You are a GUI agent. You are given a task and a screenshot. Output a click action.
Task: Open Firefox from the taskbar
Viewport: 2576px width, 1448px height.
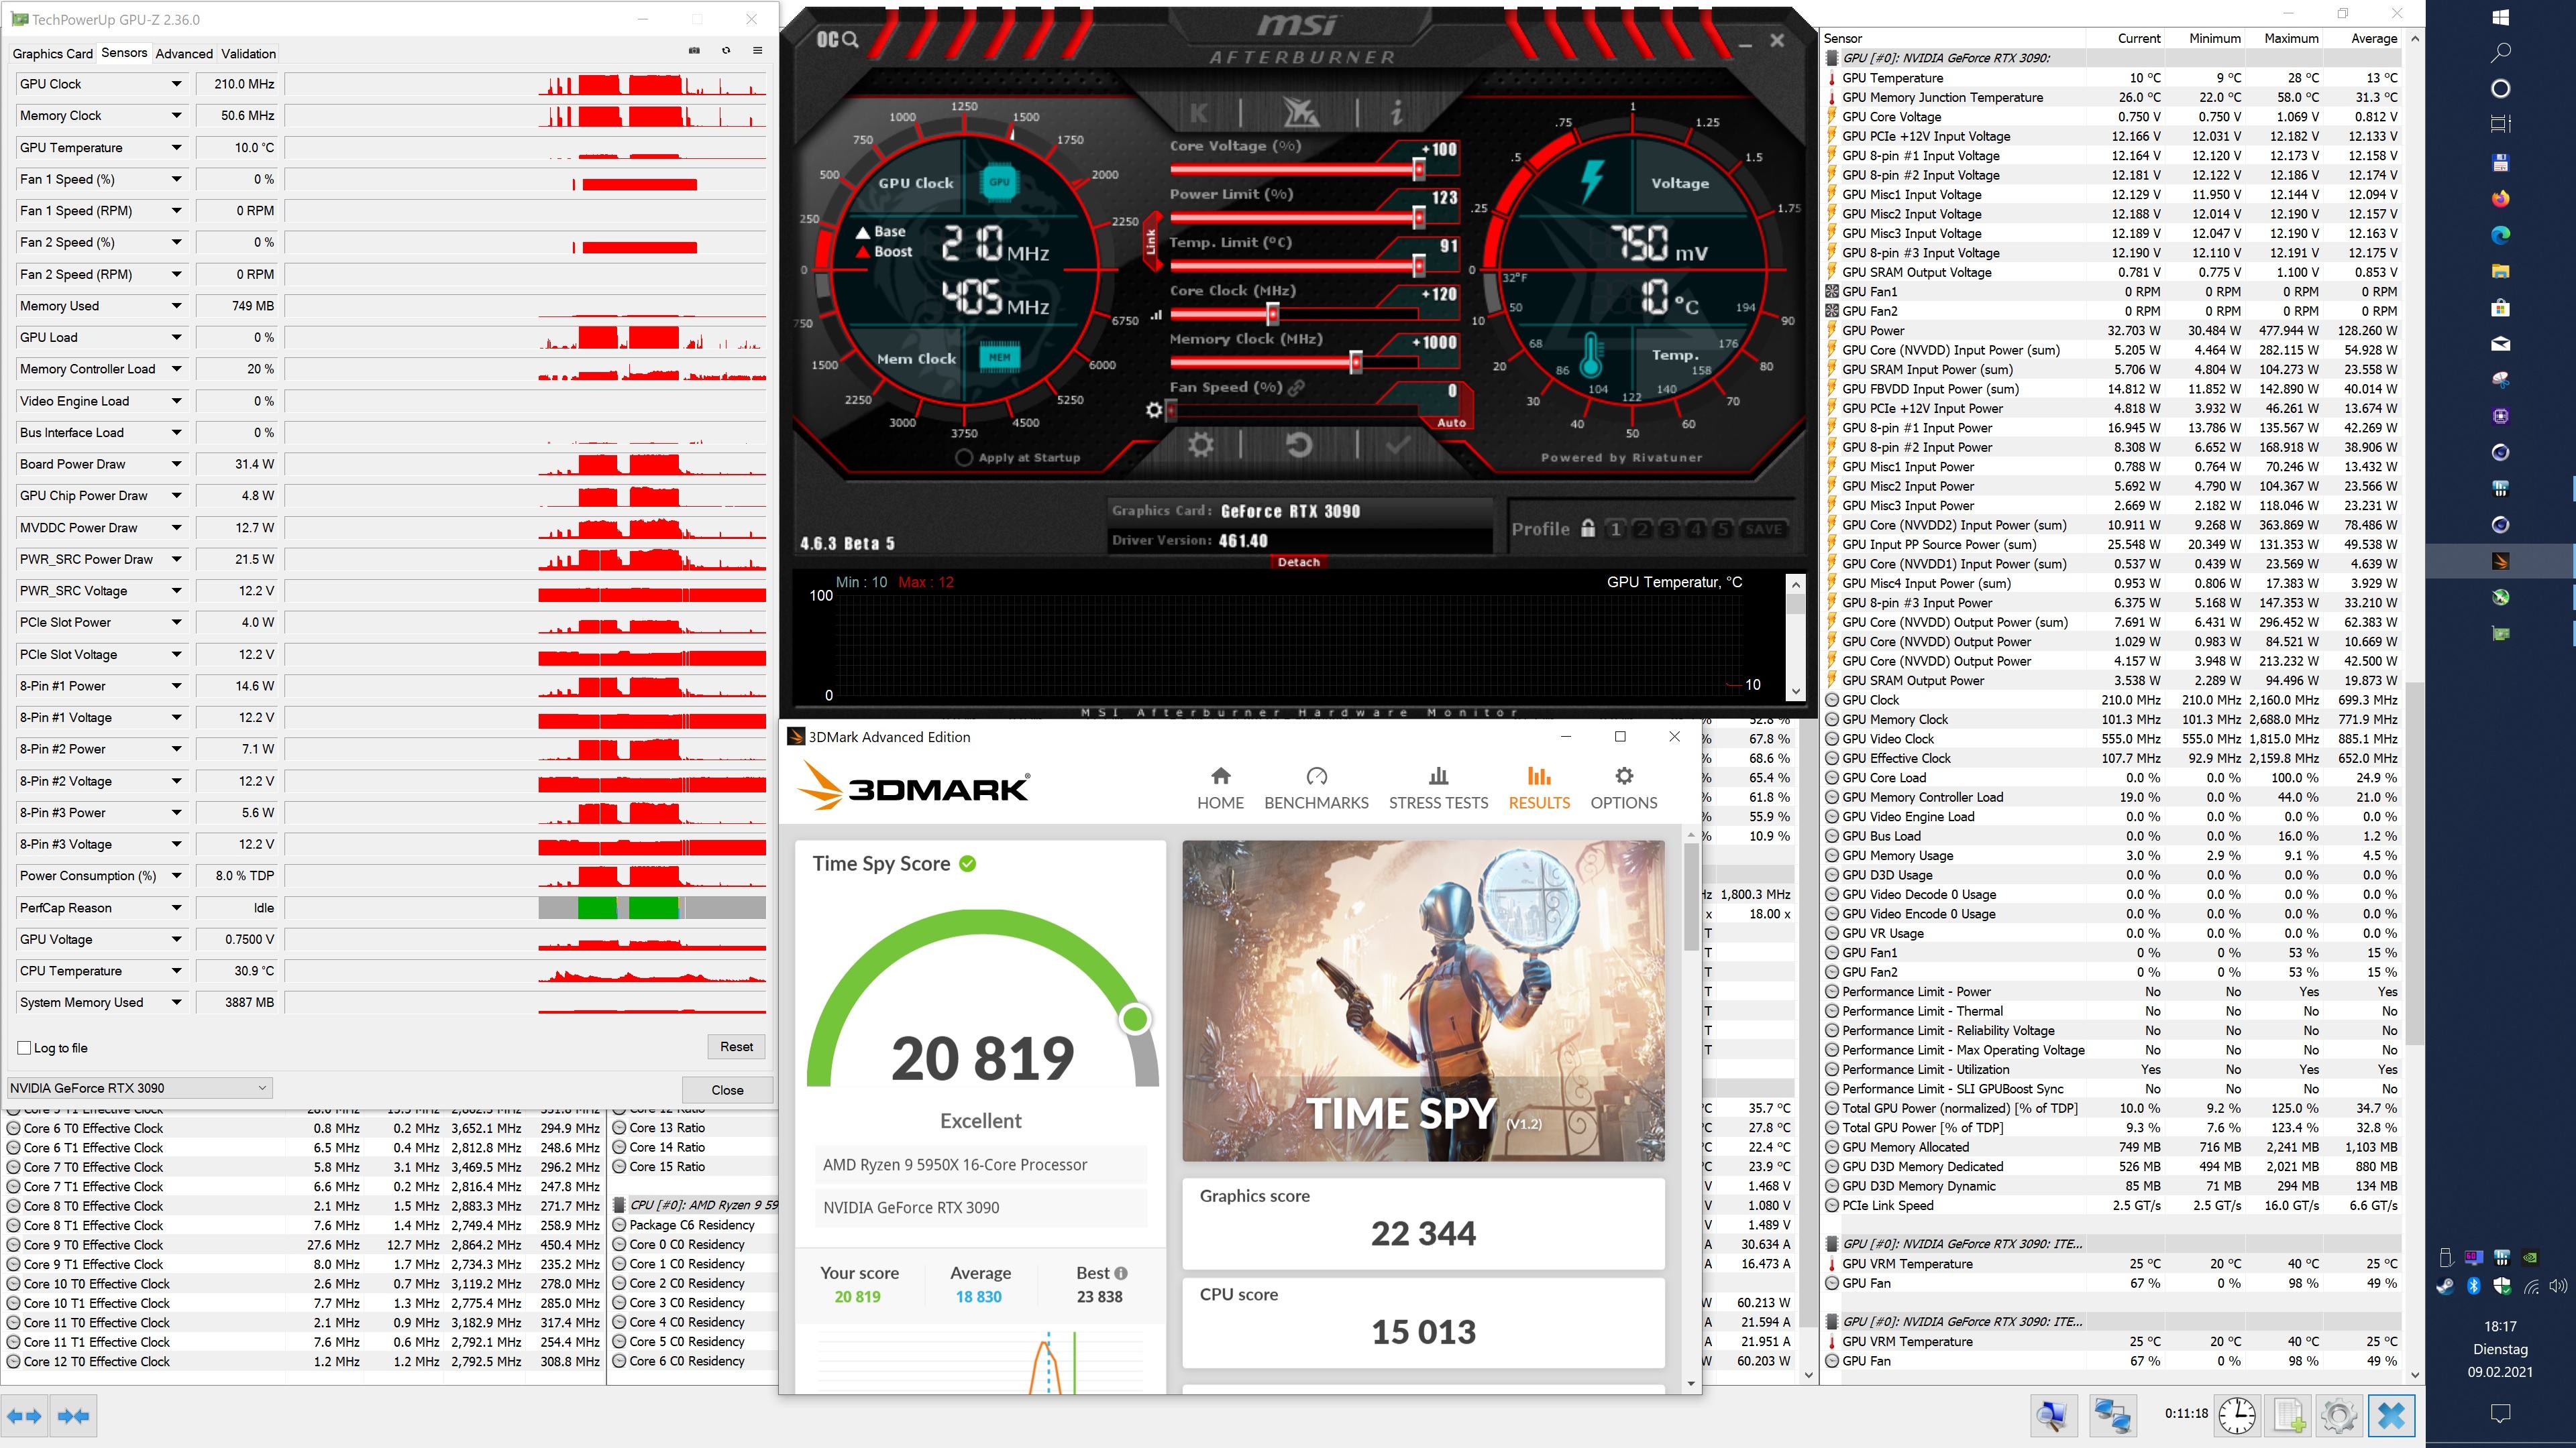coord(2500,198)
